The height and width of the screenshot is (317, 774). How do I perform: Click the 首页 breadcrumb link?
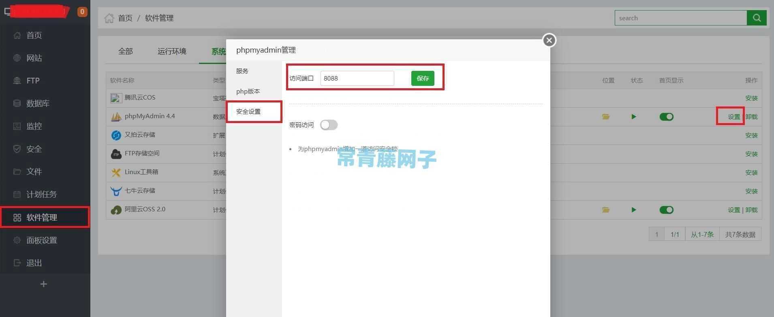(125, 18)
